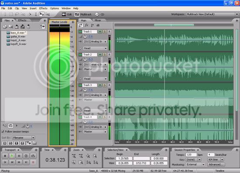Image resolution: width=240 pixels, height=173 pixels.
Task: Open the Options menu
Action: (55, 8)
